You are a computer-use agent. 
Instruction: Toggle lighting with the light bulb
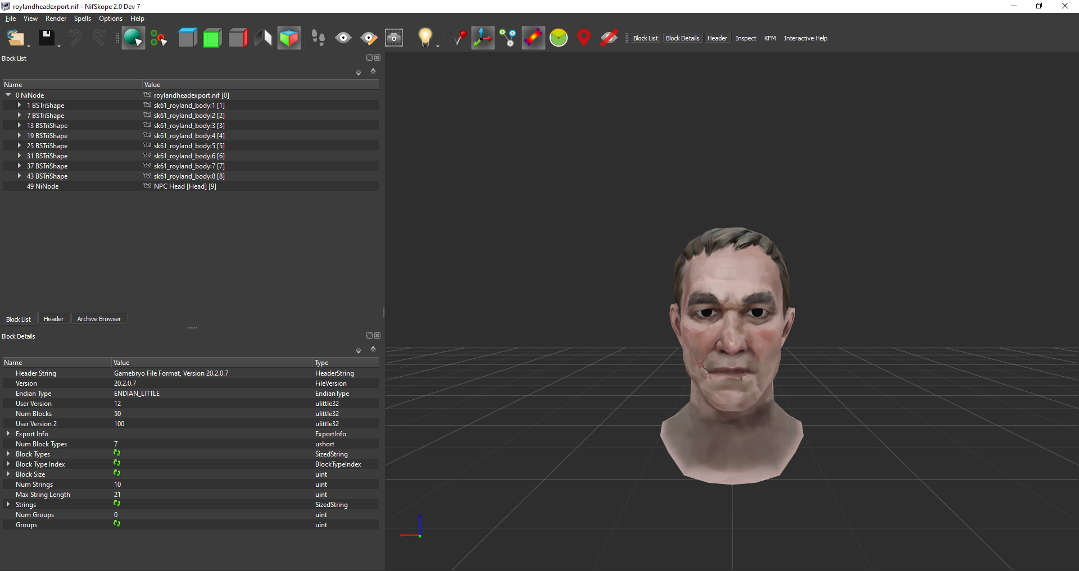coord(425,38)
